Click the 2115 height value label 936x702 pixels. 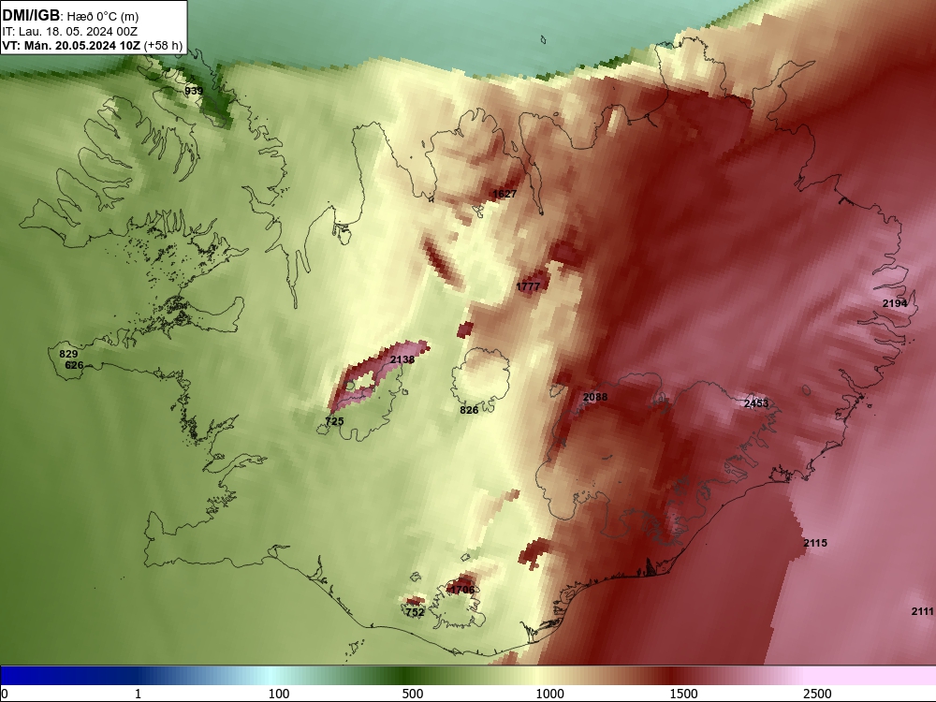pos(815,543)
